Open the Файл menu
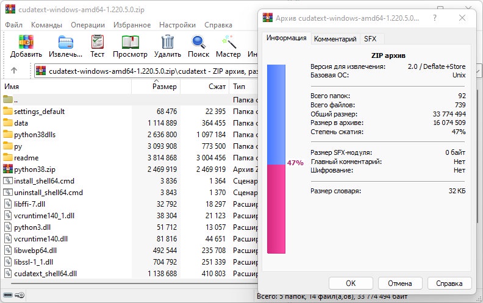 (13, 25)
